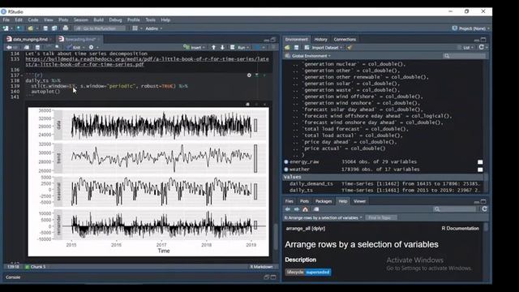Click the Save all documents icon
The height and width of the screenshot is (292, 519).
coord(54,28)
